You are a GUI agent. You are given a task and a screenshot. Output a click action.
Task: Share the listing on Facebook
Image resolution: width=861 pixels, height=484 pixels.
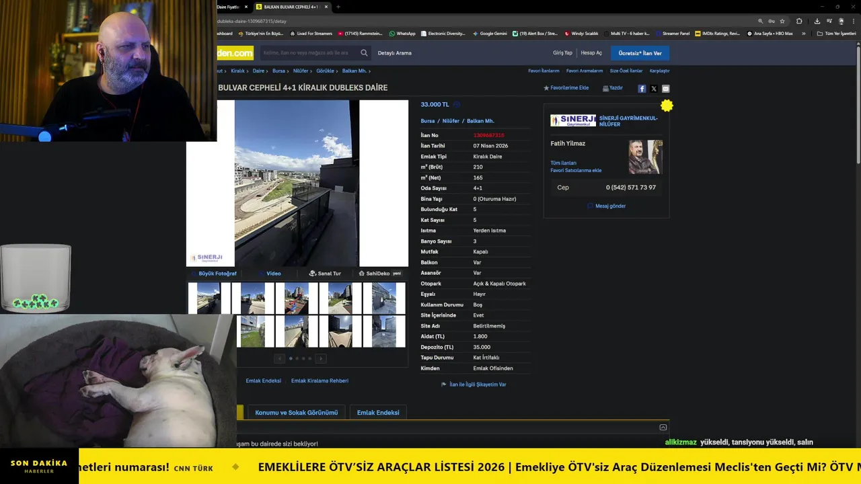(642, 89)
